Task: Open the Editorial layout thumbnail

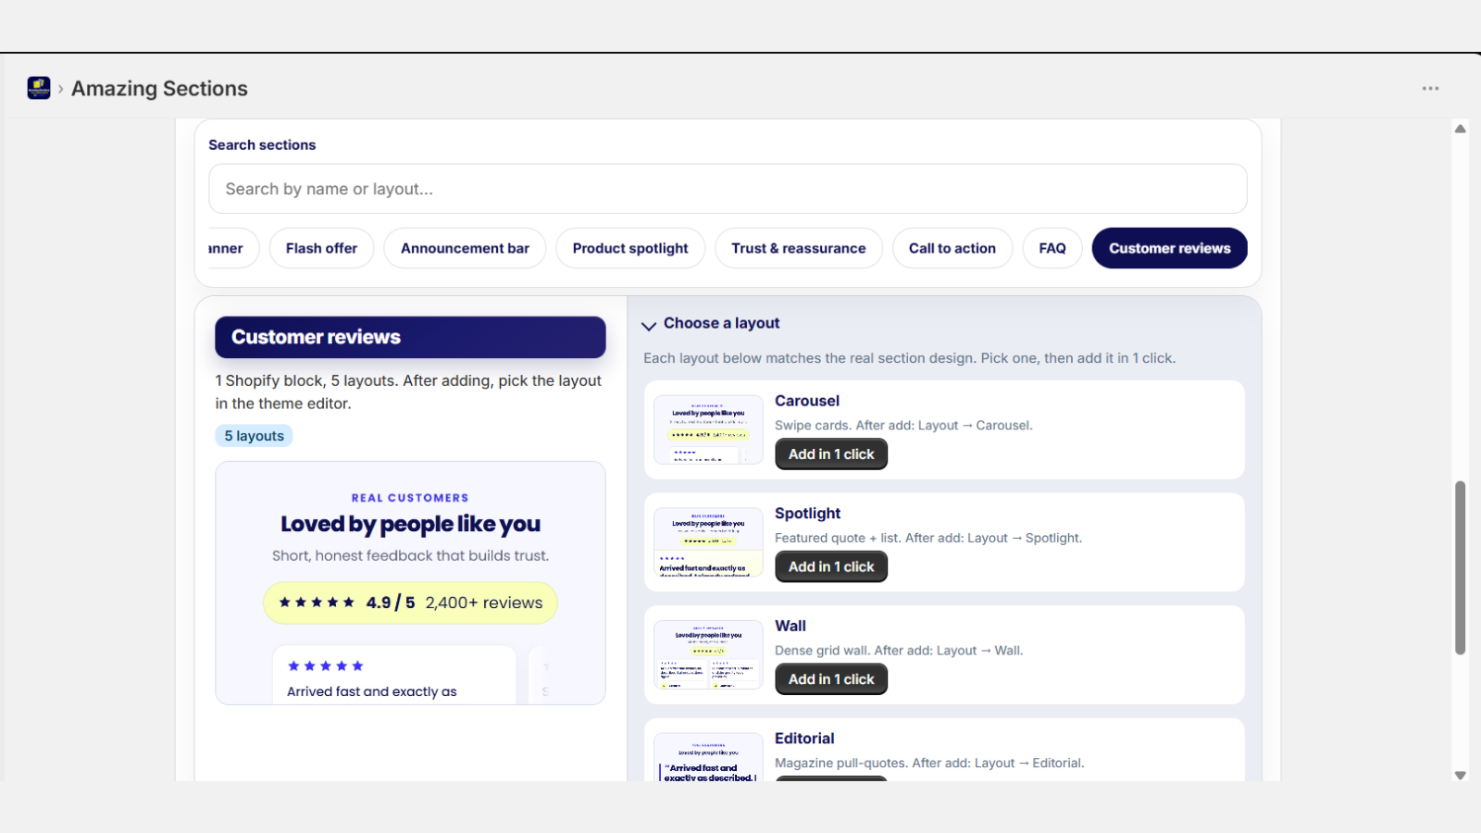Action: coord(708,757)
